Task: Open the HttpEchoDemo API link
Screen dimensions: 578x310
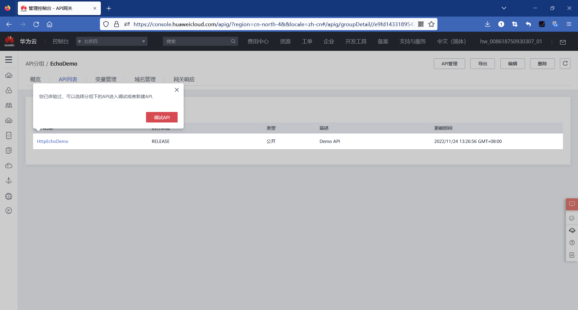Action: click(x=53, y=141)
